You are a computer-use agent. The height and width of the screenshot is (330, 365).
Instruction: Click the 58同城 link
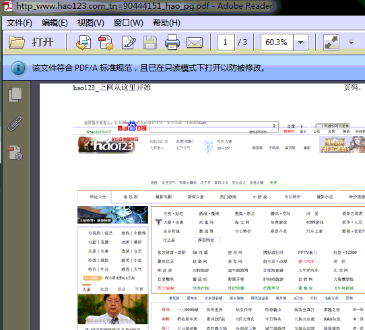point(200,253)
